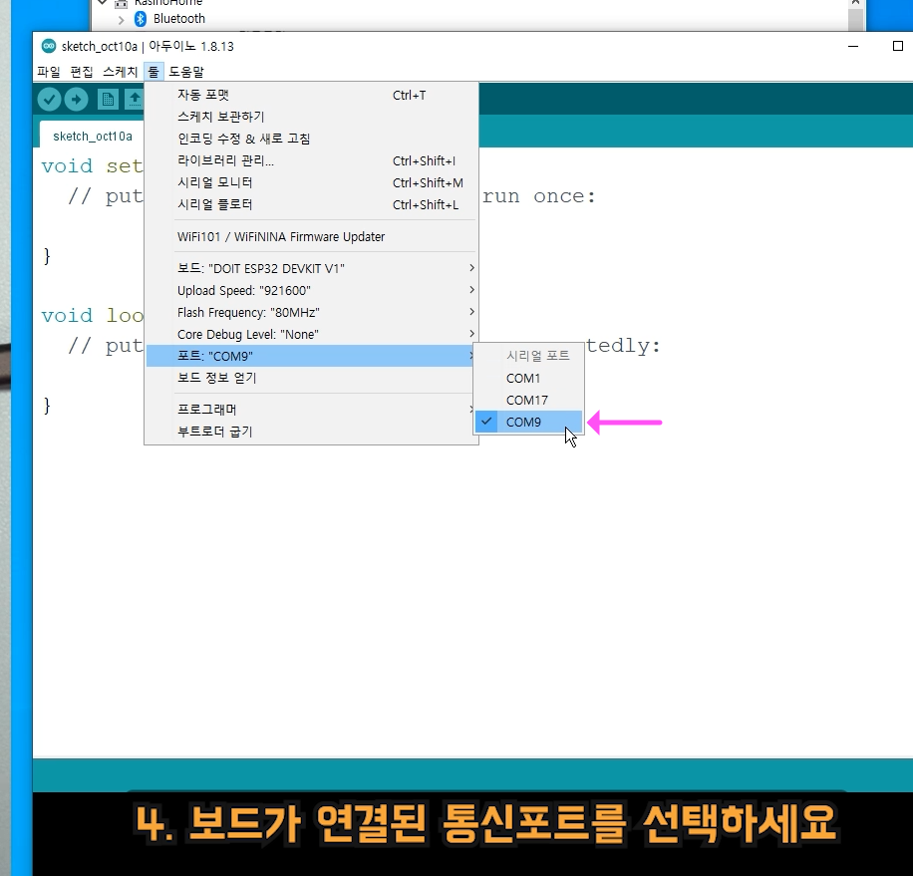Select the sketch_oct10a tab

tap(93, 137)
